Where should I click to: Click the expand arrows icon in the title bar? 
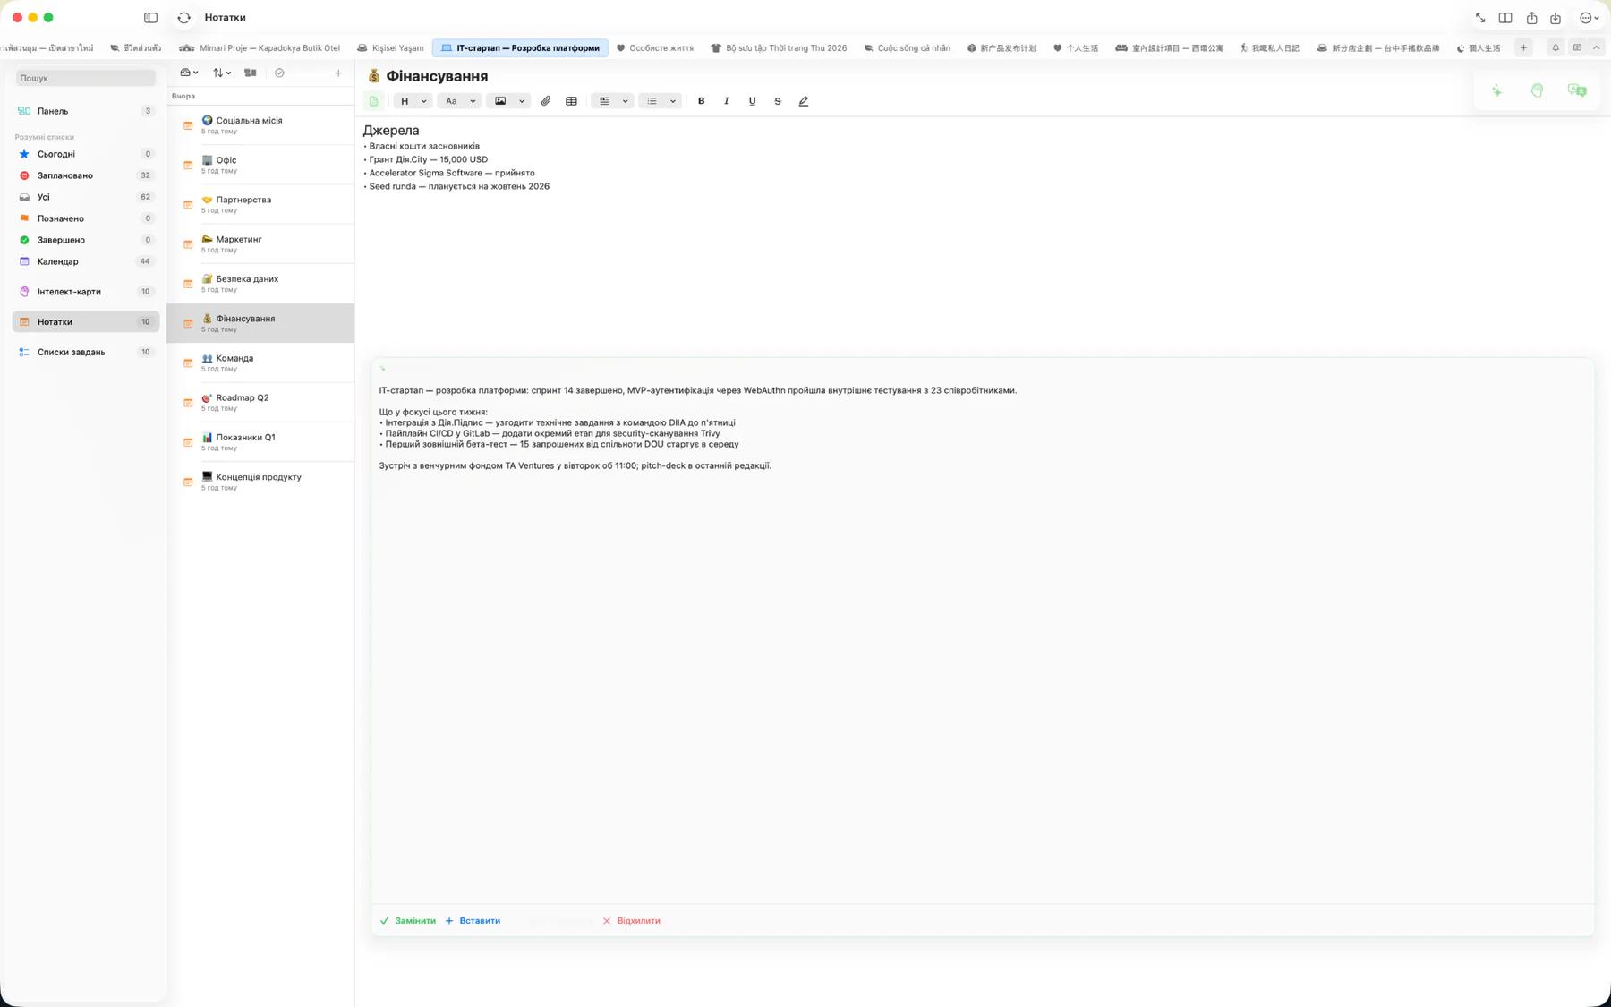click(1480, 18)
